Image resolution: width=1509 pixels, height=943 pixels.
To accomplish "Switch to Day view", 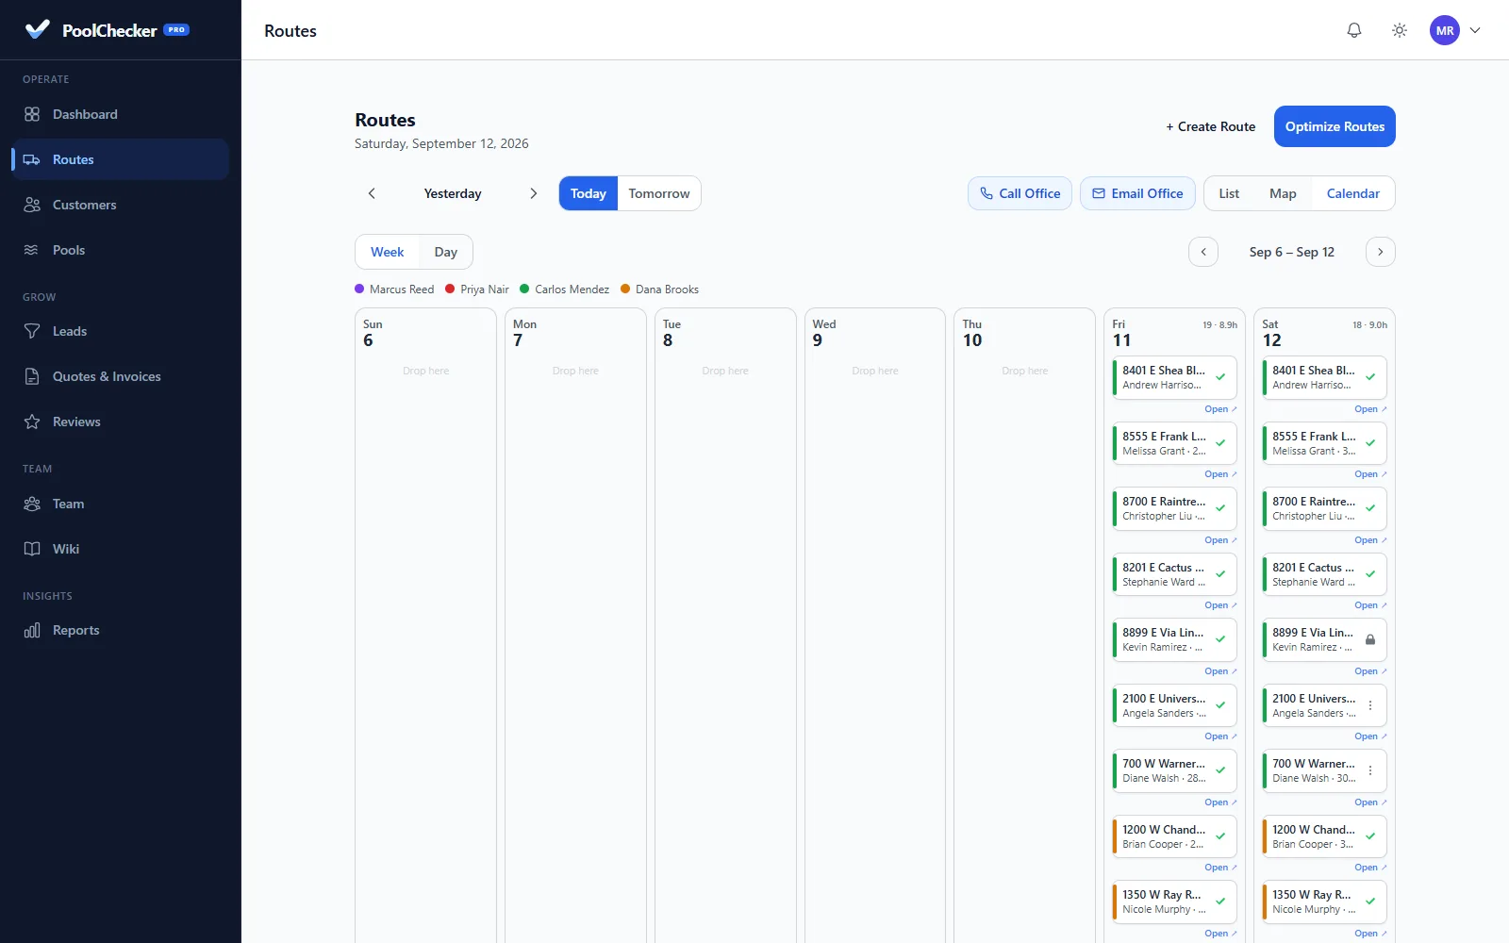I will [x=446, y=252].
